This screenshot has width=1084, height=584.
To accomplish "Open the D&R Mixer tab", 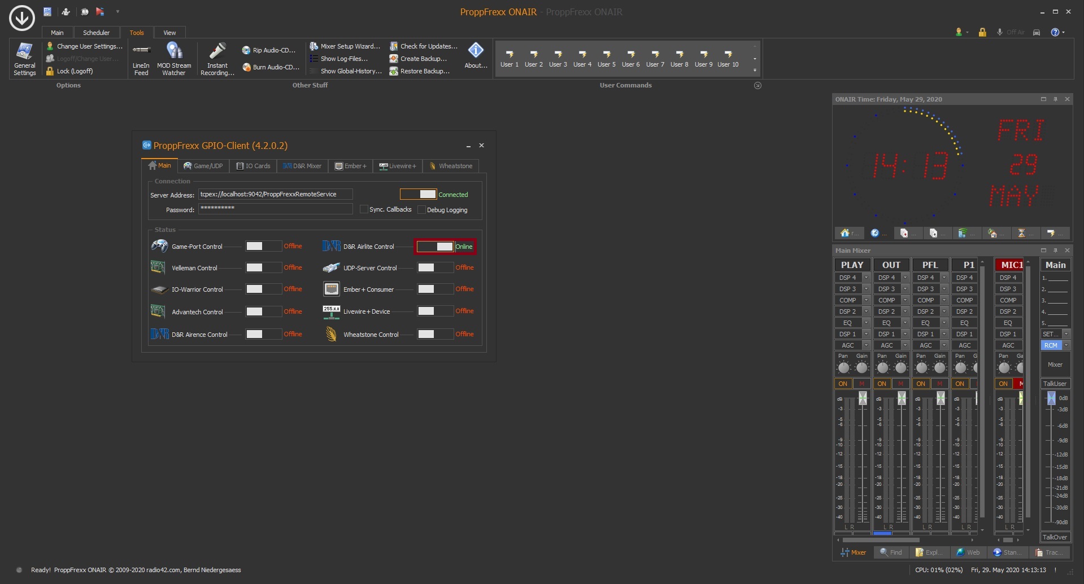I will [x=302, y=166].
